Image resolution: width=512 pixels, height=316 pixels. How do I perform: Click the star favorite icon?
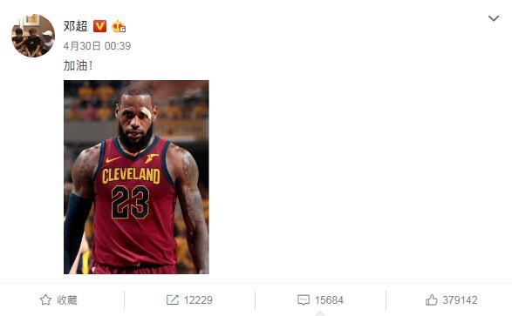pos(45,299)
